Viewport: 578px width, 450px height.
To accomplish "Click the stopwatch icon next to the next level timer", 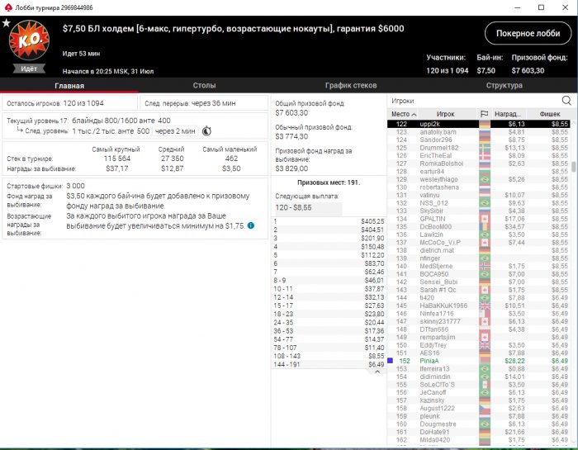I will (x=206, y=130).
